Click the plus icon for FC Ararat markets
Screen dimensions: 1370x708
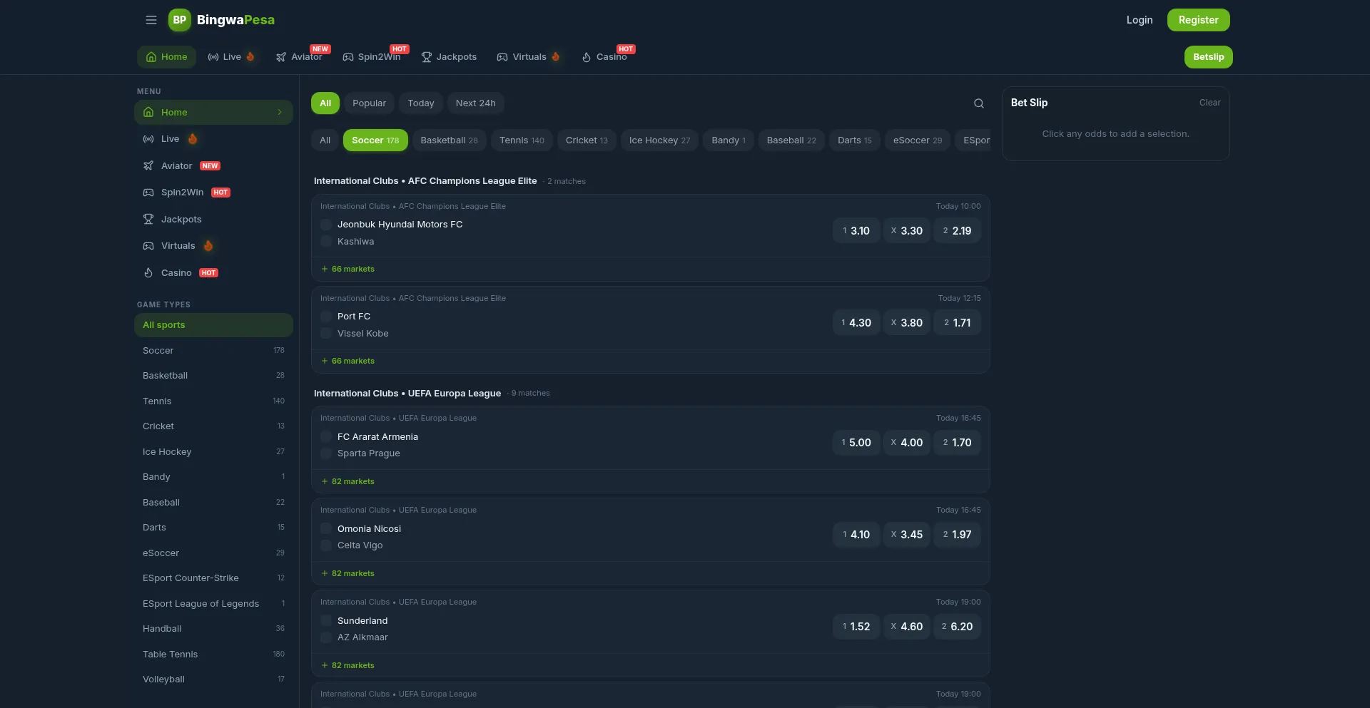coord(325,481)
